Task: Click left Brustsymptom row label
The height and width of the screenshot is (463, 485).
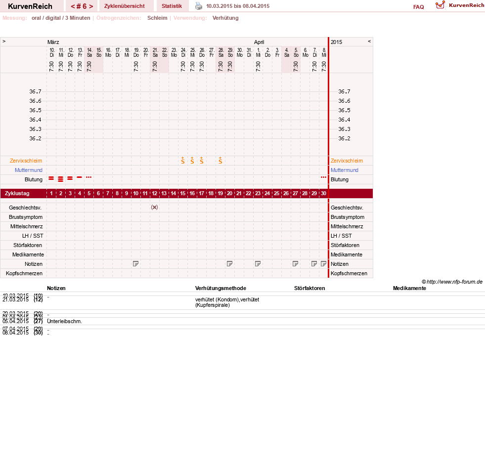Action: (x=26, y=217)
